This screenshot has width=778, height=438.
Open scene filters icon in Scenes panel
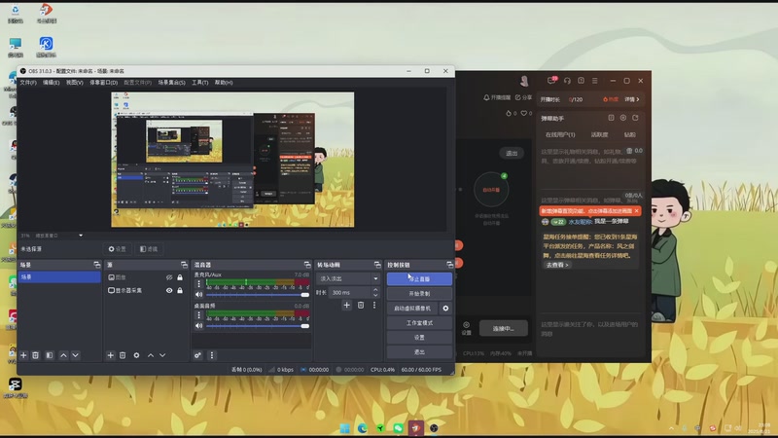coord(50,355)
